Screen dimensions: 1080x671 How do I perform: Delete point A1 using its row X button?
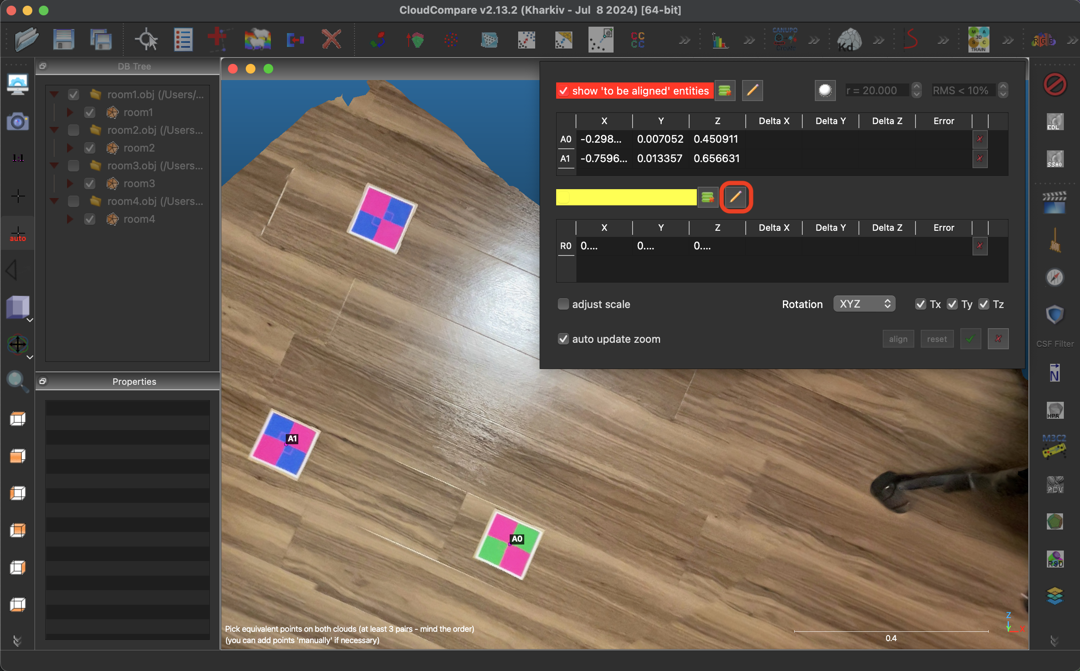pos(979,158)
